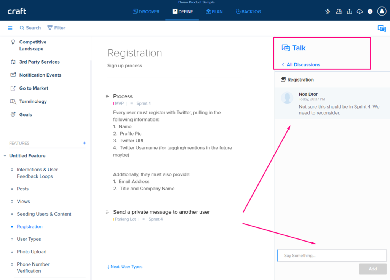Open Terminology page
390x280 pixels.
pos(33,101)
